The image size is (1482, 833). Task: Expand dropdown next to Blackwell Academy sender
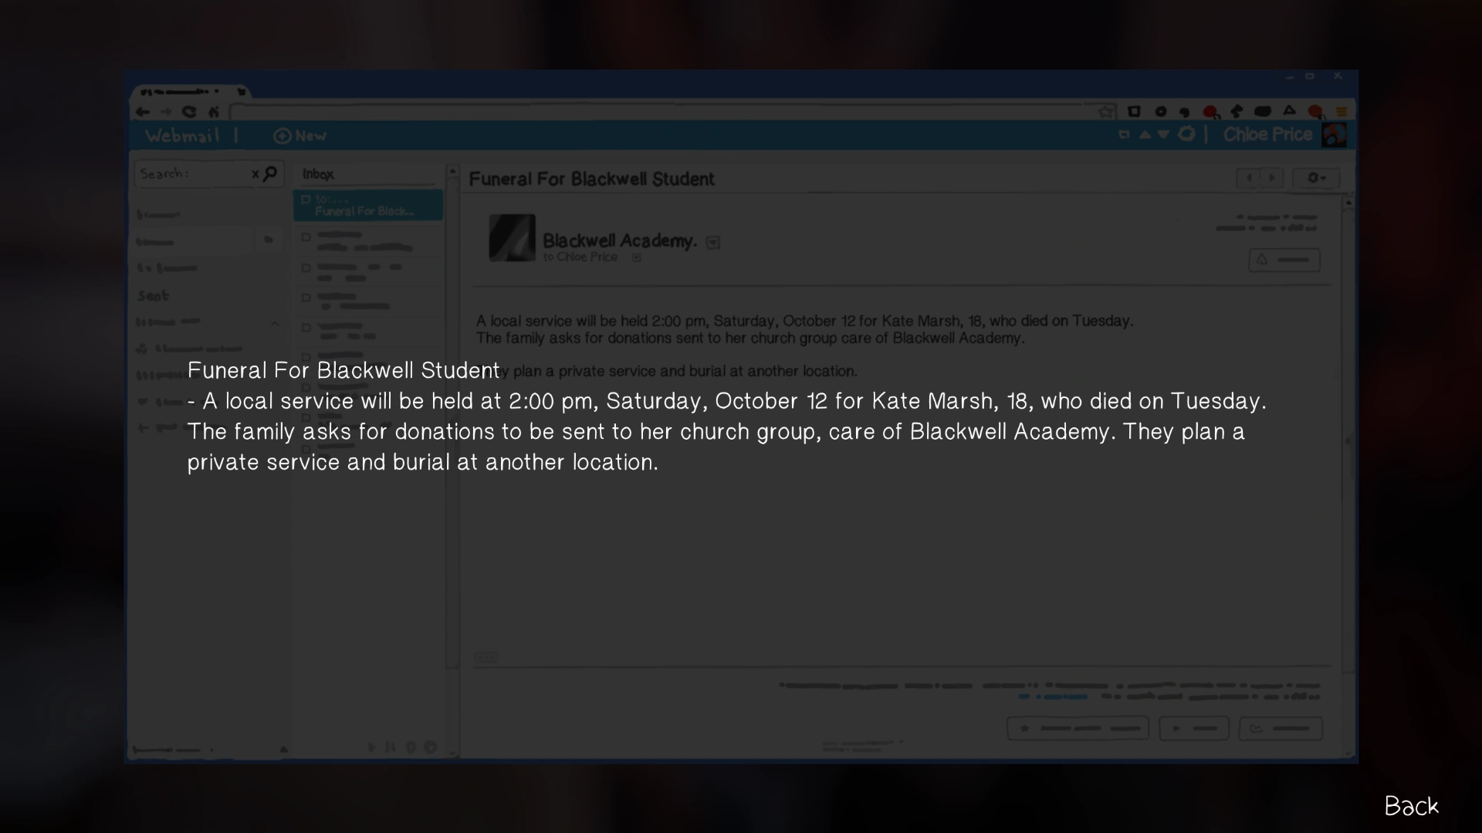713,243
